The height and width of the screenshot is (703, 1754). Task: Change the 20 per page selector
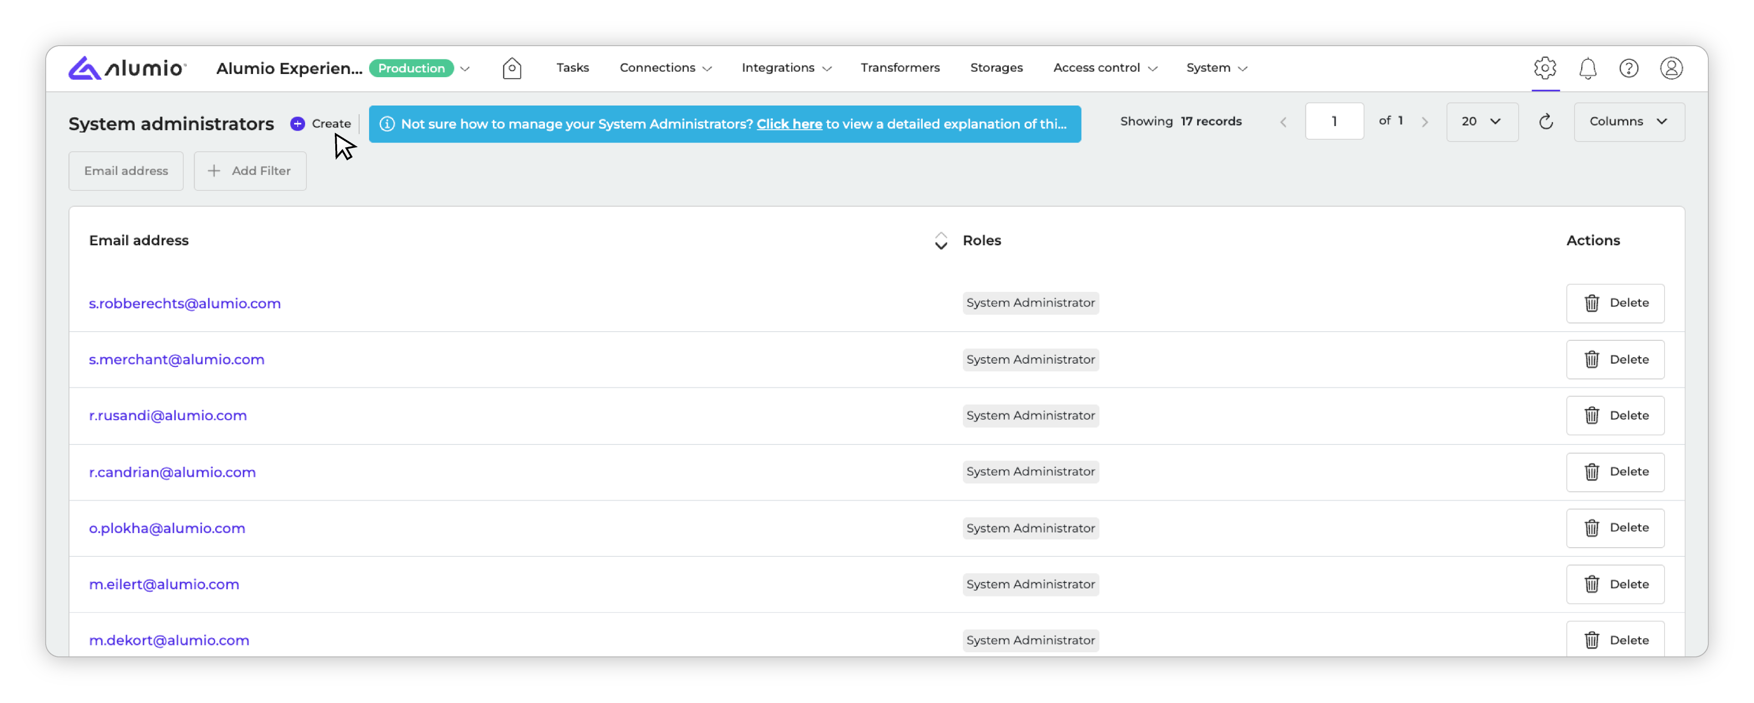pos(1482,122)
